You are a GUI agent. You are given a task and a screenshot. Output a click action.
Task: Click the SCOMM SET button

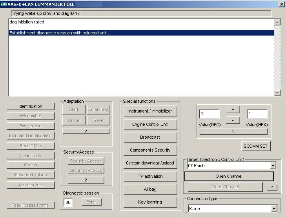pyautogui.click(x=255, y=146)
